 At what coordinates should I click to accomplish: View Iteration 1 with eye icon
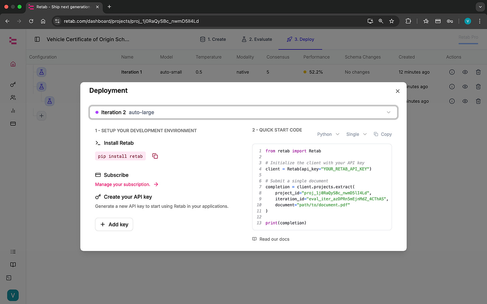click(465, 72)
